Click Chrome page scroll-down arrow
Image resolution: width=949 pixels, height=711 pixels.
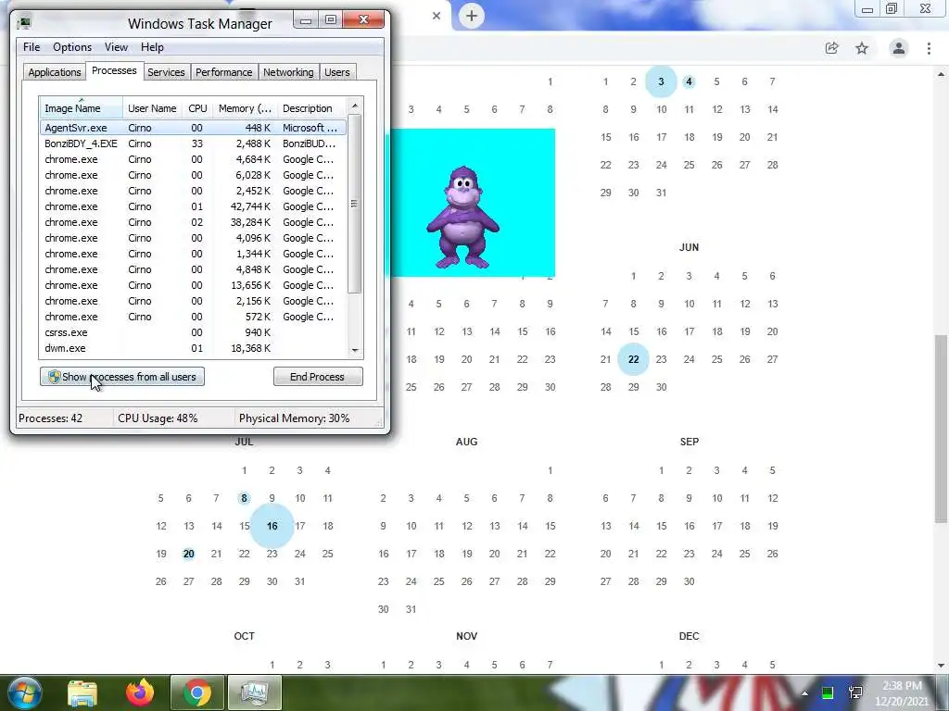942,665
